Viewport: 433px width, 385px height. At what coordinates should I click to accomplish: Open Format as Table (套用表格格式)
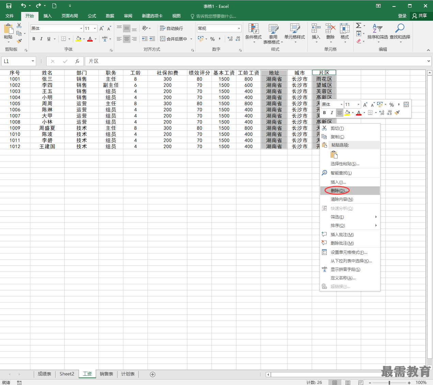click(273, 33)
